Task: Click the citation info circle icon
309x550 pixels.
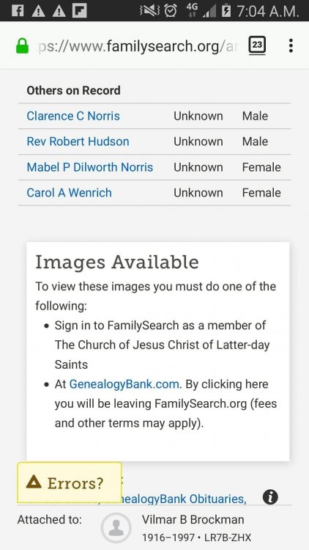Action: point(270,497)
